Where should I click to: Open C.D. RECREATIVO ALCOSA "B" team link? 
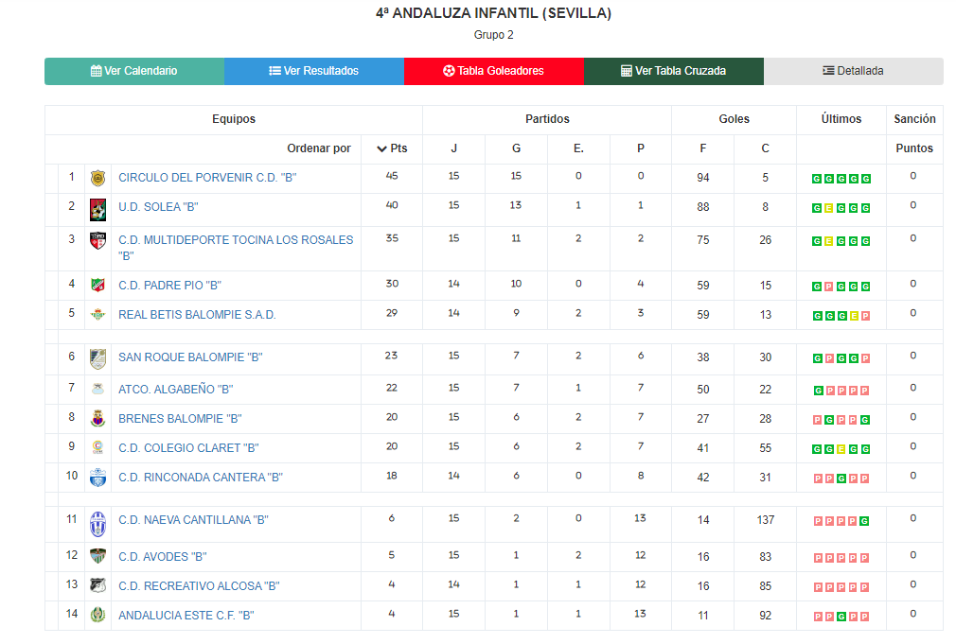coord(199,586)
